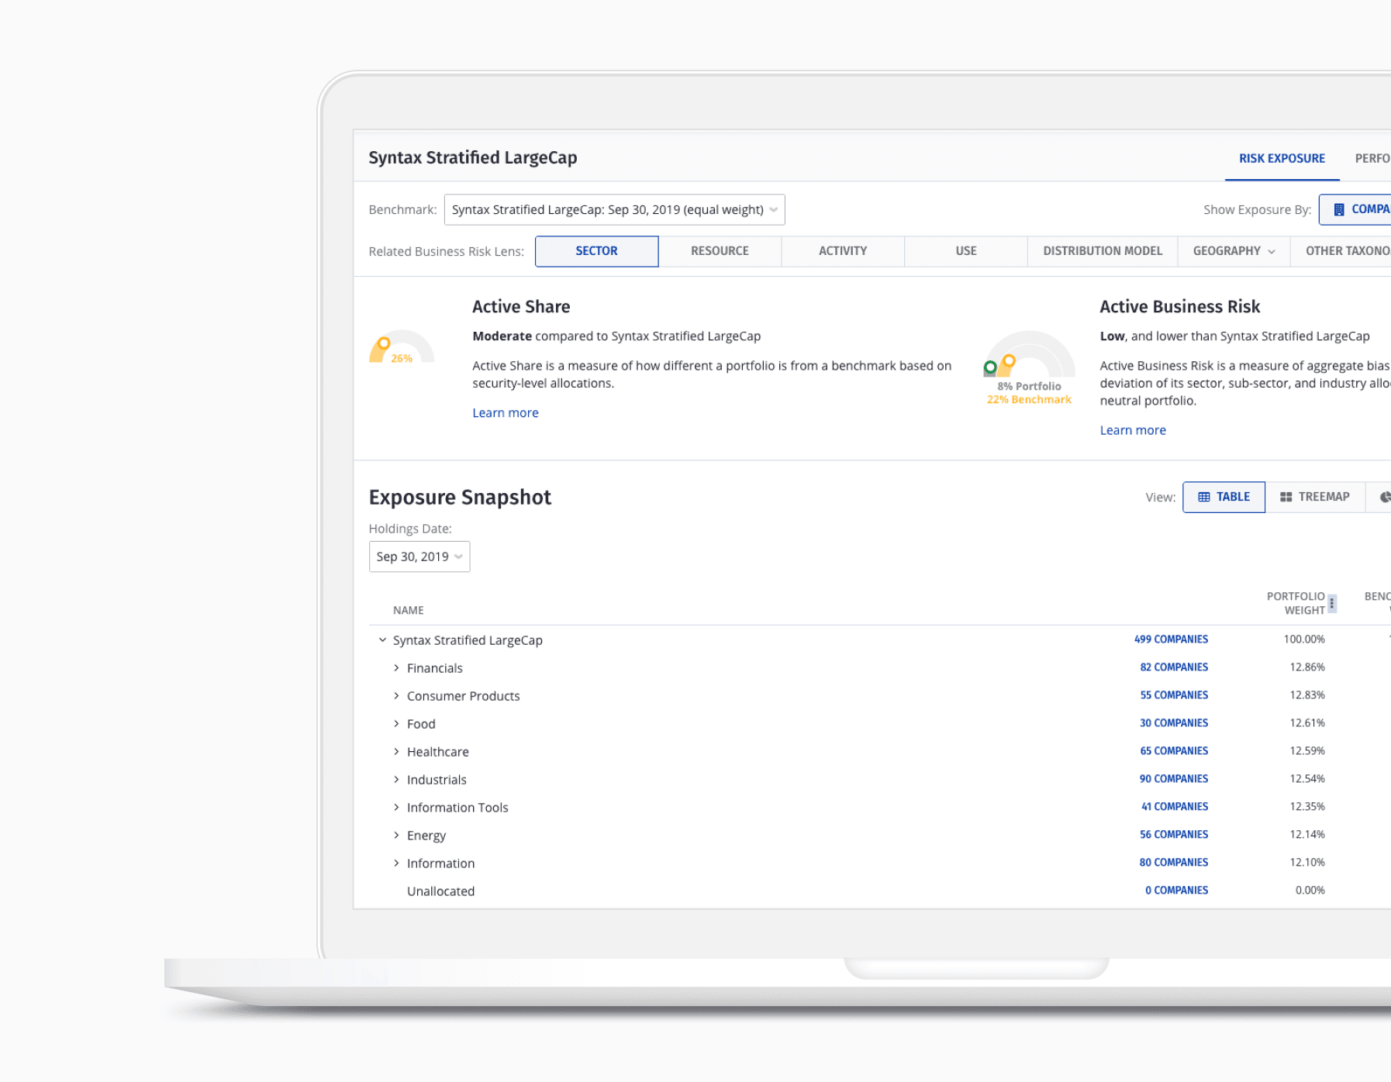Open the 0 Companies link for Unallocated
Image resolution: width=1391 pixels, height=1082 pixels.
[x=1176, y=891]
